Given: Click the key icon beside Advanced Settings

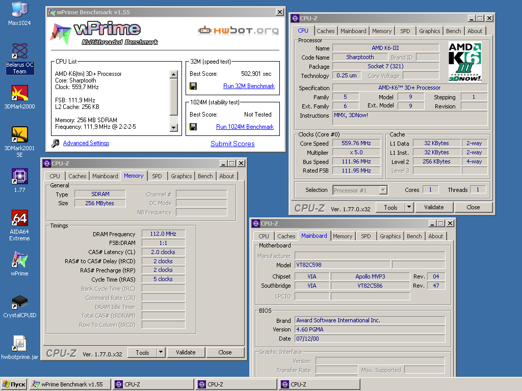Looking at the screenshot, I should (x=55, y=143).
